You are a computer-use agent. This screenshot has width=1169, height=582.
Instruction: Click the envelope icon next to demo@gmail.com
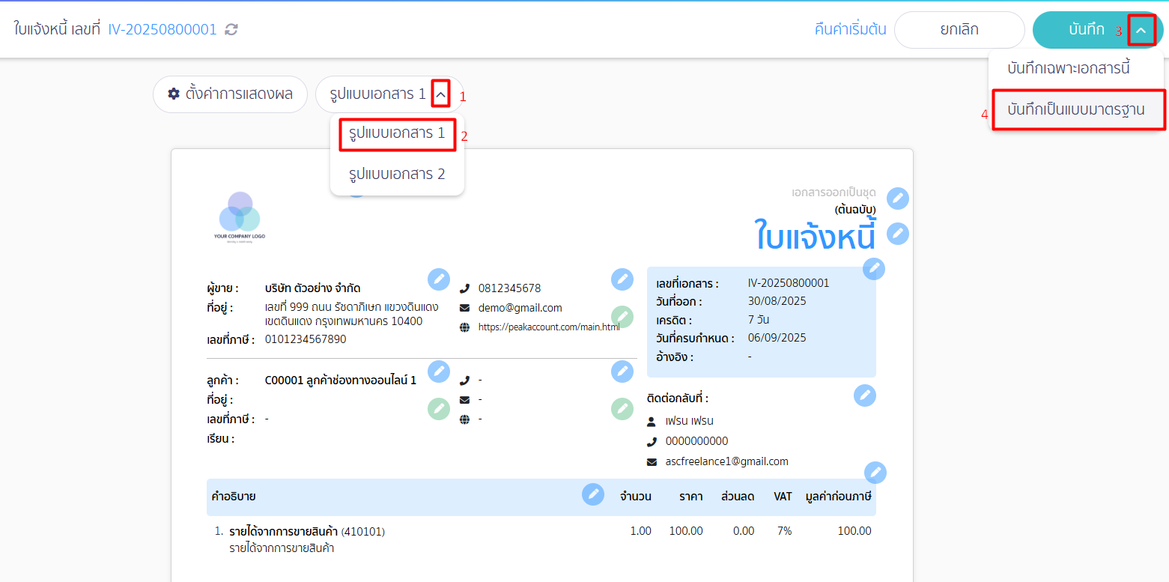(464, 308)
